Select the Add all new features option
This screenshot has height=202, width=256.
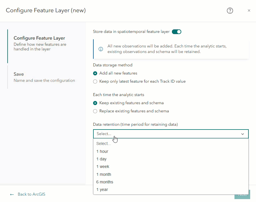pyautogui.click(x=95, y=73)
